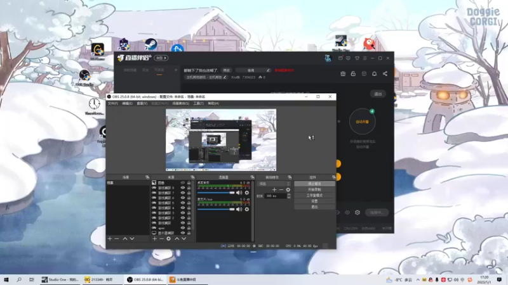Move scene up with chevron in Scenes panel

coord(125,239)
